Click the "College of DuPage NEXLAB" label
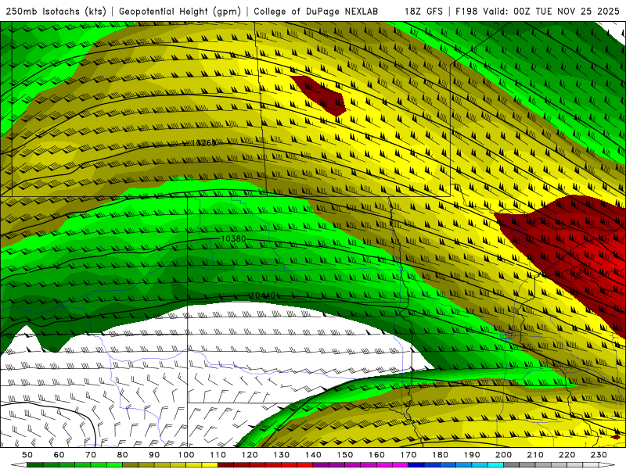Image resolution: width=626 pixels, height=469 pixels. pyautogui.click(x=315, y=12)
